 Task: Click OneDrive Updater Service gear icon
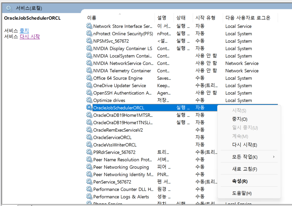click(x=89, y=85)
